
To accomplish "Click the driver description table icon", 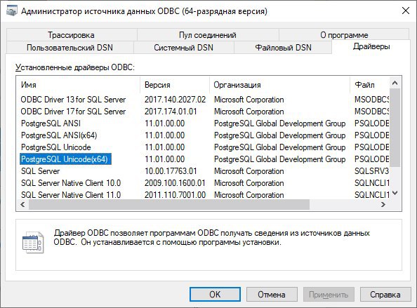I will point(32,242).
